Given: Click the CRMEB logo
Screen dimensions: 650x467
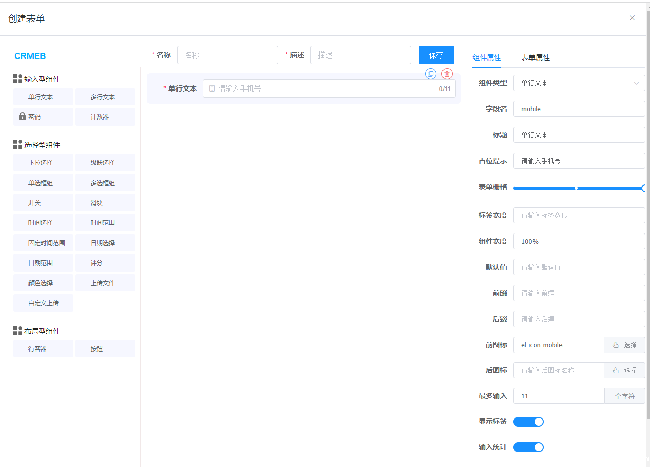Looking at the screenshot, I should (30, 56).
